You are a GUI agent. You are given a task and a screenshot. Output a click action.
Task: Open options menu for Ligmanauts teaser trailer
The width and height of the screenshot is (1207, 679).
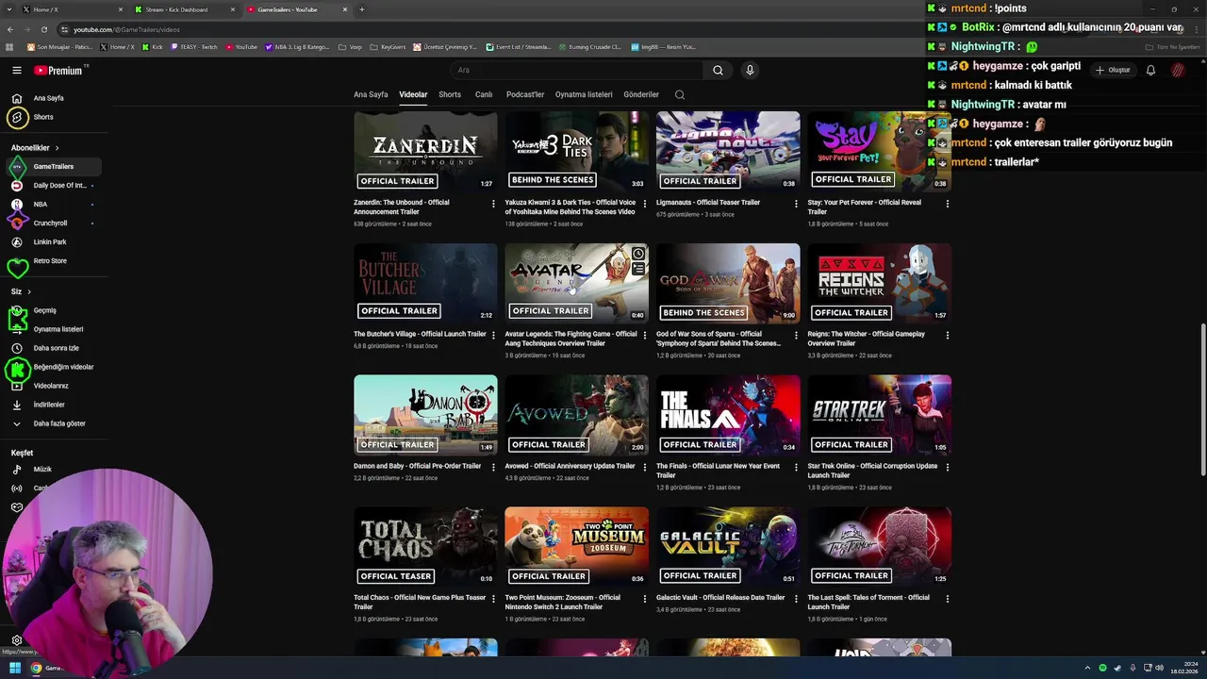796,203
